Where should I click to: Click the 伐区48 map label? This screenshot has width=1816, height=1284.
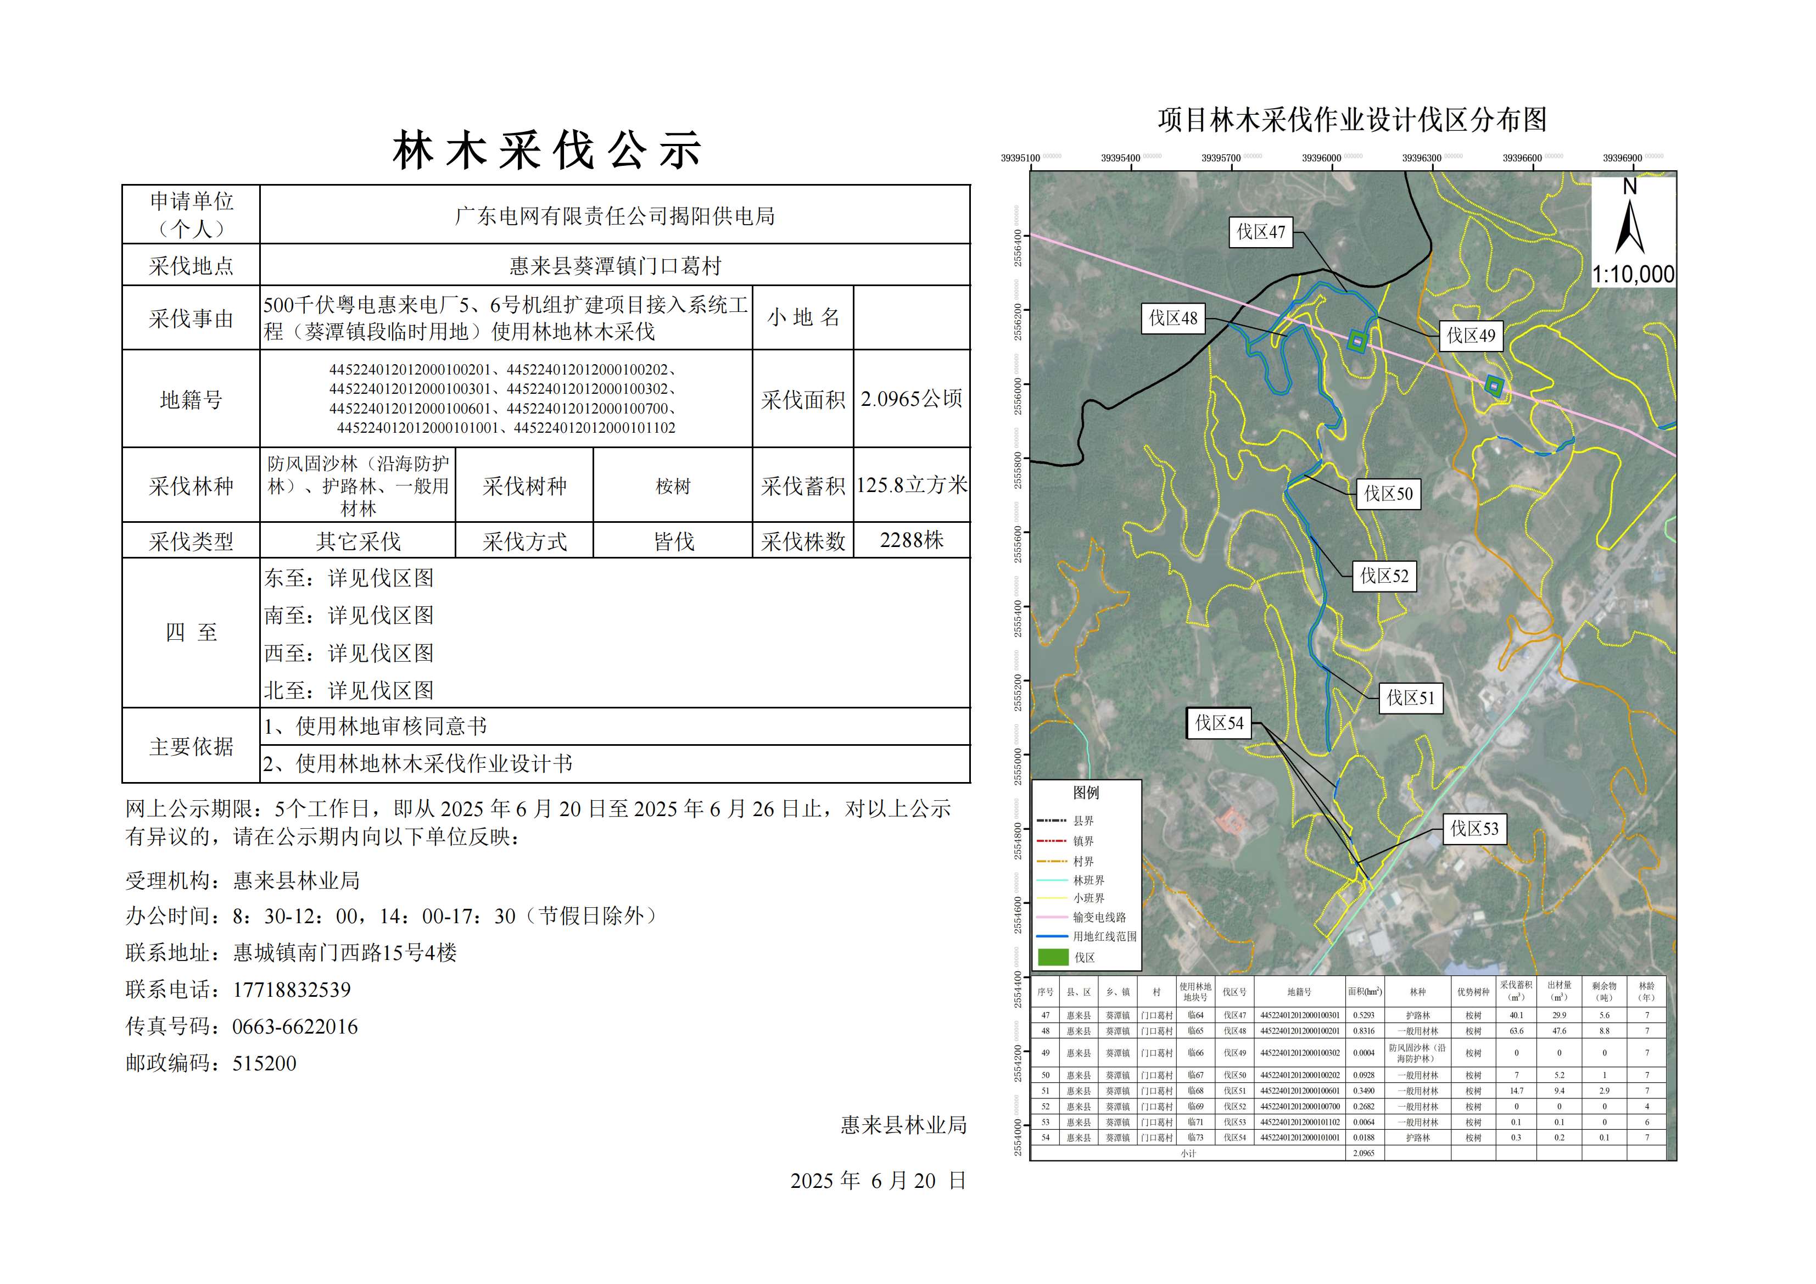pyautogui.click(x=1173, y=318)
